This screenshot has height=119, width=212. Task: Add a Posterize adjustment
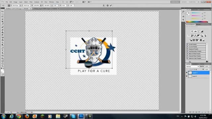pyautogui.click(x=194, y=40)
